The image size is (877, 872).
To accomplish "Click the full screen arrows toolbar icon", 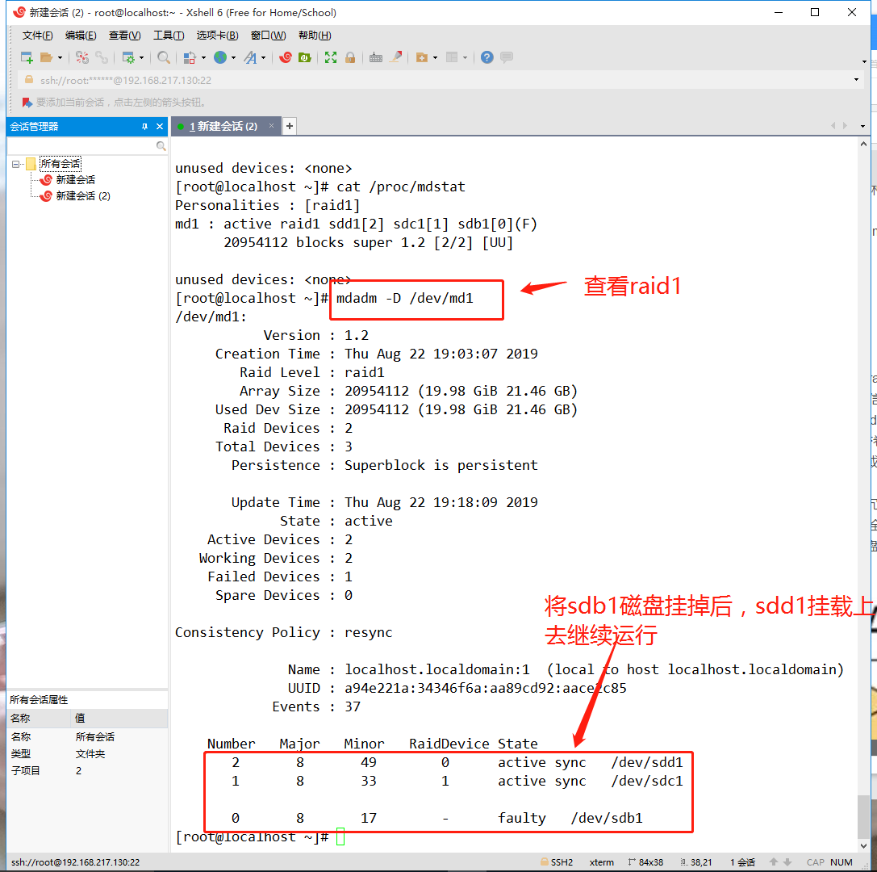I will [x=331, y=57].
